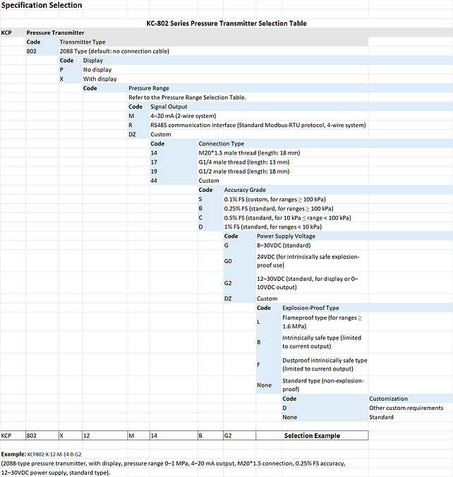Viewport: 453px width, 477px height.
Task: Click the KC-802 Series Pressure Transmitter Selection Table title
Action: (226, 23)
